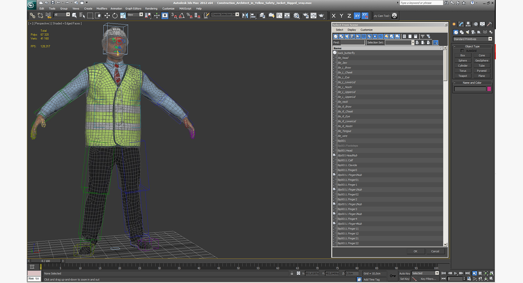Click the Render teapot icon
Viewport: 523px width, 283px height.
point(321,16)
